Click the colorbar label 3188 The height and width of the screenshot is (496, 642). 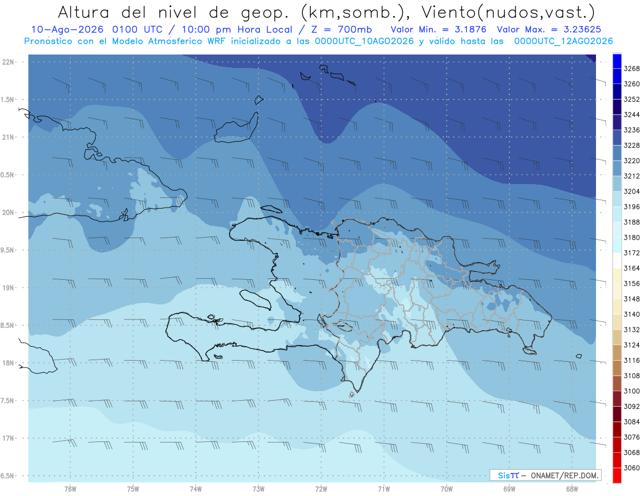pyautogui.click(x=632, y=222)
